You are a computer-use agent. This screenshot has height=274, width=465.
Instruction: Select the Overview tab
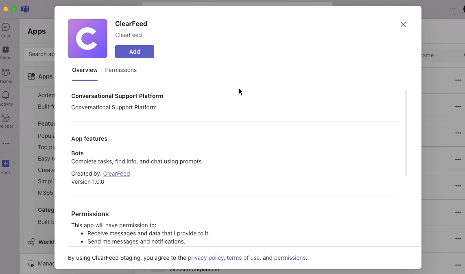coord(85,70)
